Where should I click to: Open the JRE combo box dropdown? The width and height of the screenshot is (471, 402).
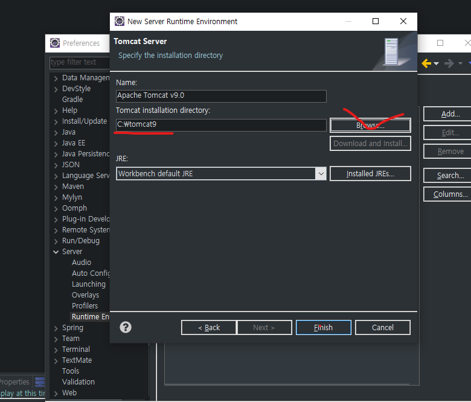point(321,174)
